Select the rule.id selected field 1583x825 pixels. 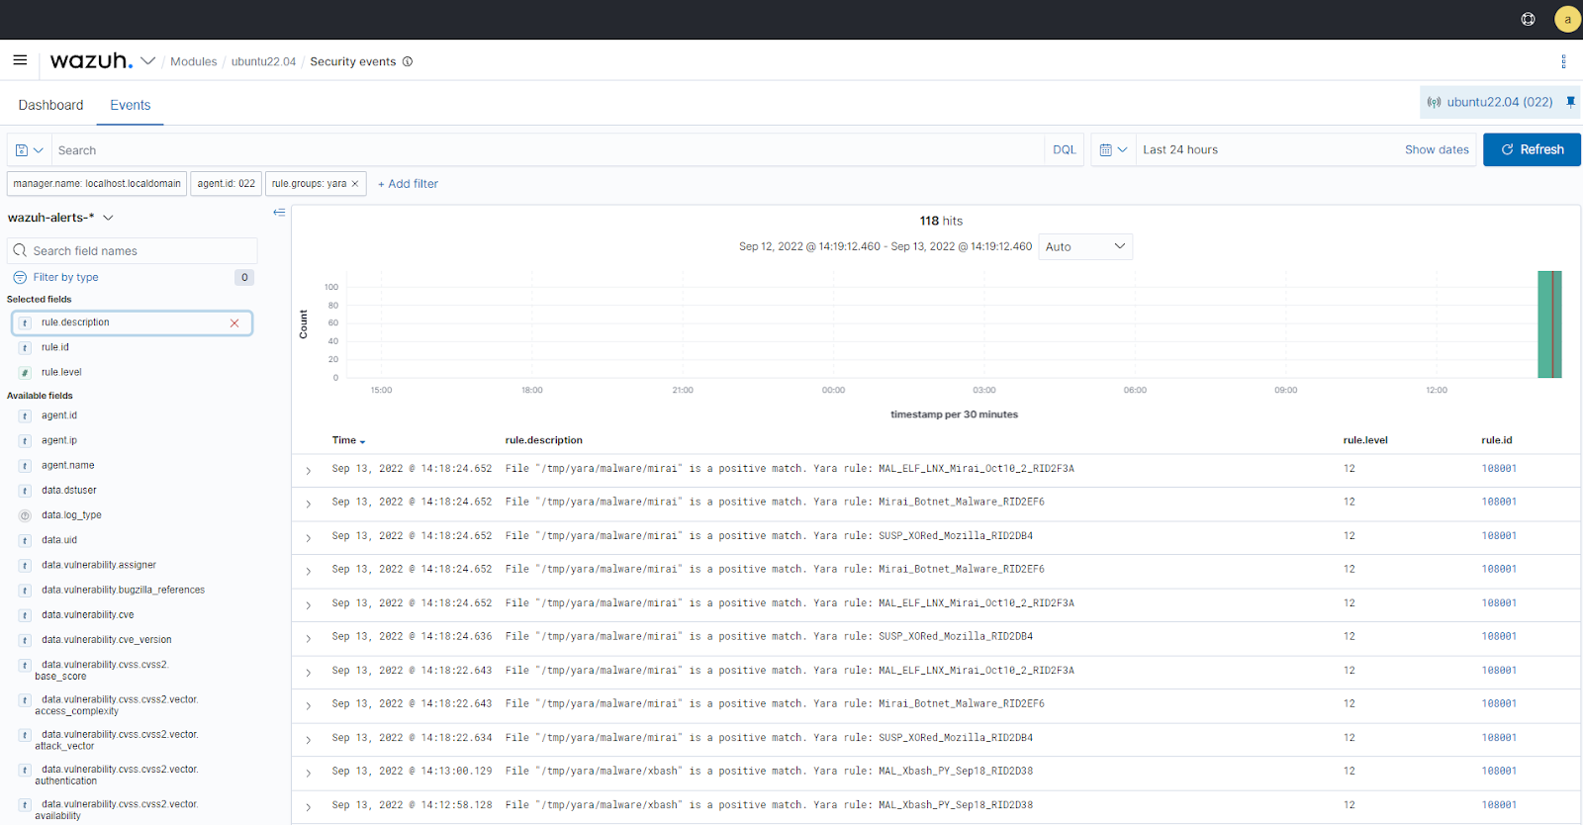coord(55,348)
